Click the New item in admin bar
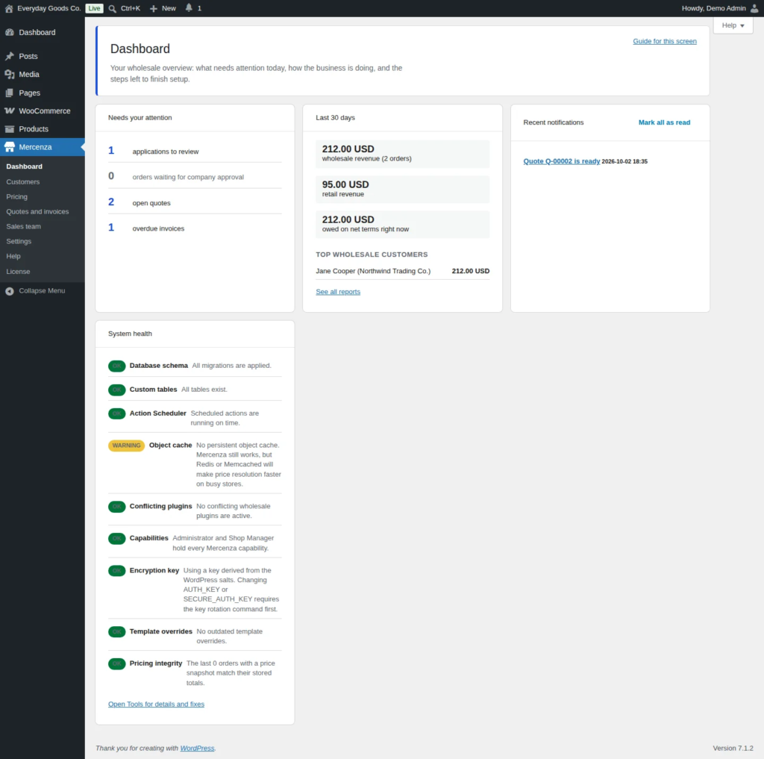 coord(163,8)
